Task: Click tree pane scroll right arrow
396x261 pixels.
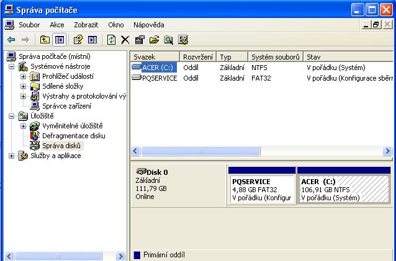Action: pyautogui.click(x=120, y=257)
